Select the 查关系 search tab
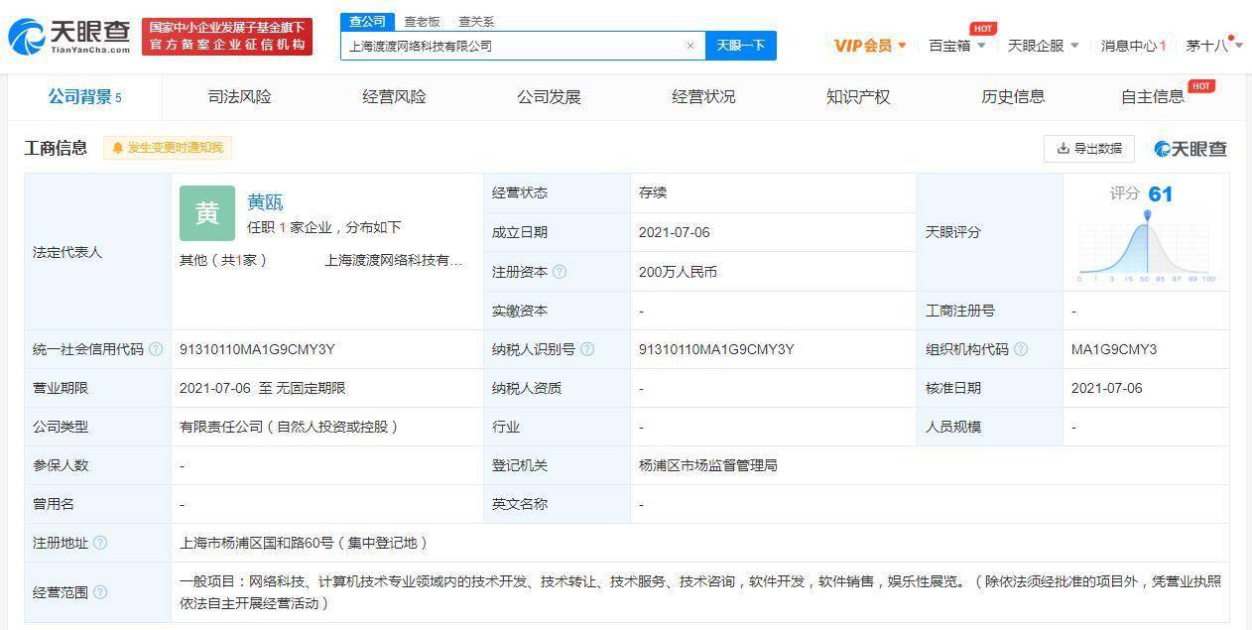 coord(476,22)
